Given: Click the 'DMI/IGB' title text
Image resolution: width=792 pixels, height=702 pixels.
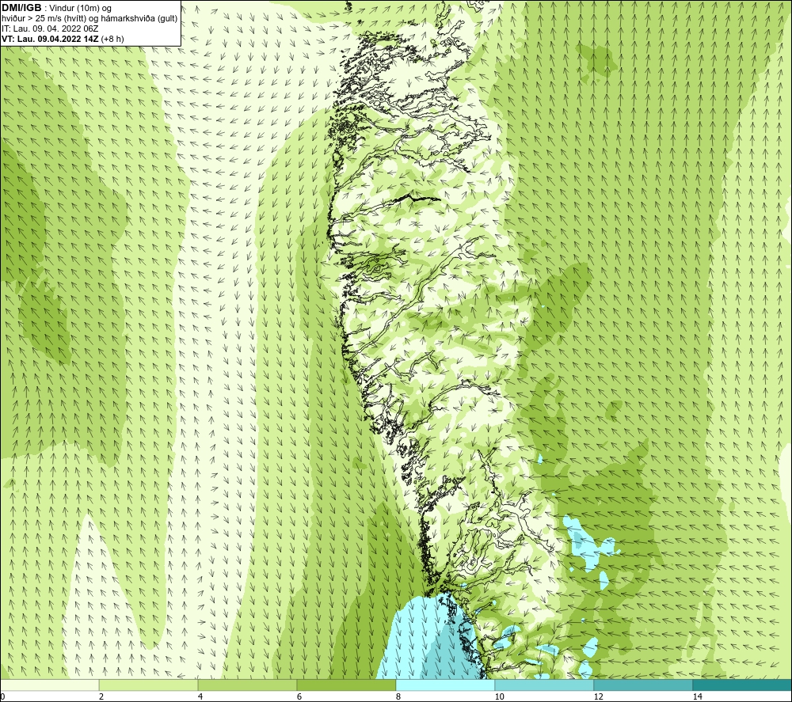Looking at the screenshot, I should click(21, 8).
